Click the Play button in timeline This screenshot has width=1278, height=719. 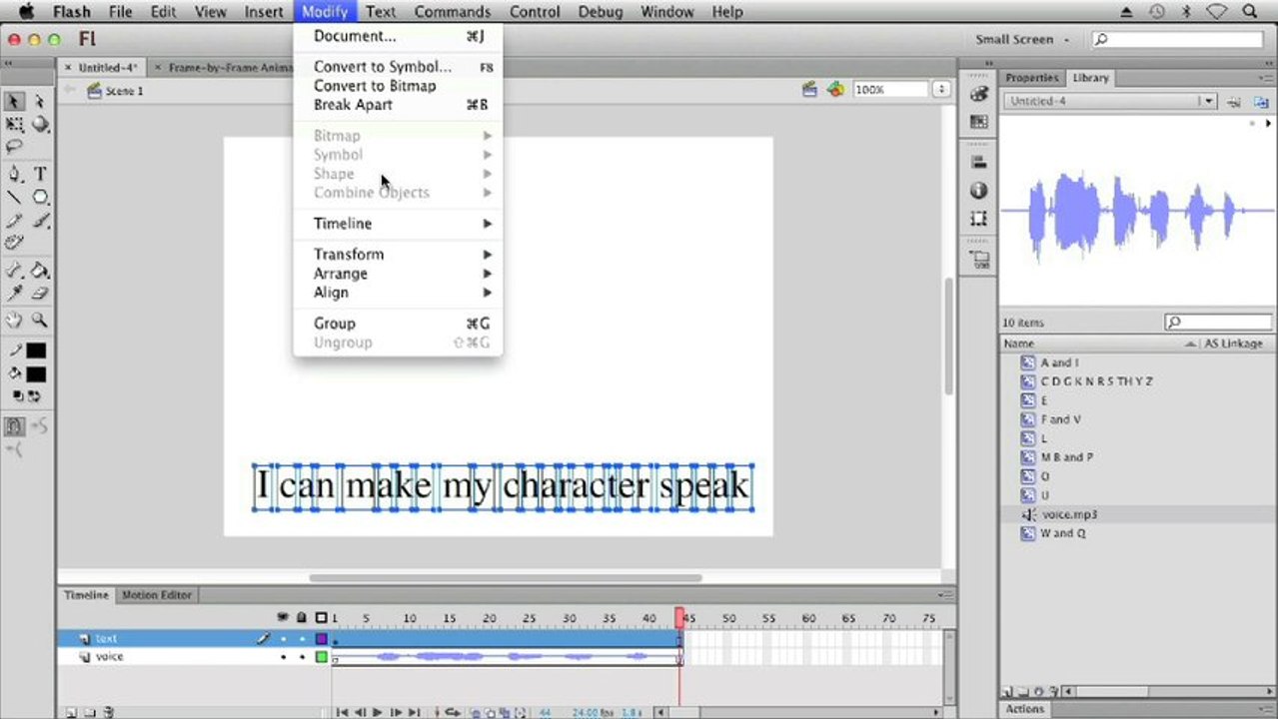point(377,712)
